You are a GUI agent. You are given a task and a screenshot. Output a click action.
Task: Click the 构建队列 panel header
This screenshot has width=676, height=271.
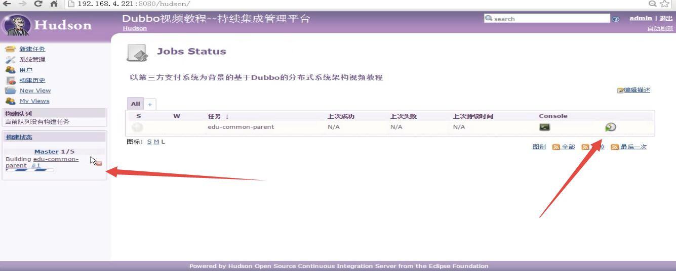(55, 113)
